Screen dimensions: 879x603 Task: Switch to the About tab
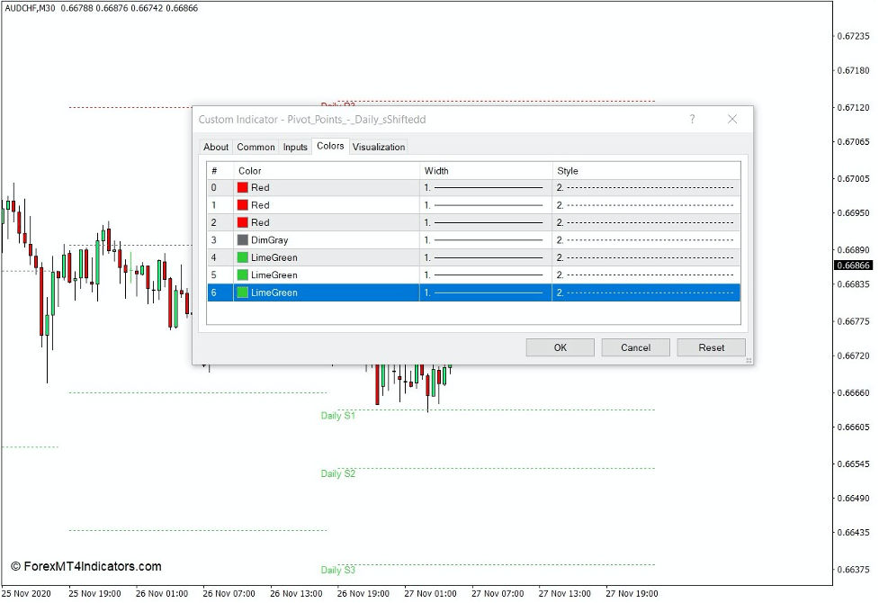(216, 147)
